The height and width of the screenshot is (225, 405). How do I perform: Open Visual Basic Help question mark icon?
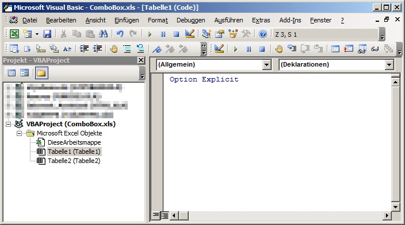point(263,34)
